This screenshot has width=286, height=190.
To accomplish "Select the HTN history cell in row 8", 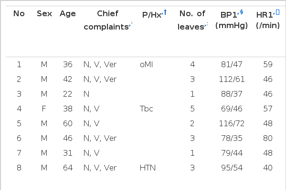I will 148,168.
